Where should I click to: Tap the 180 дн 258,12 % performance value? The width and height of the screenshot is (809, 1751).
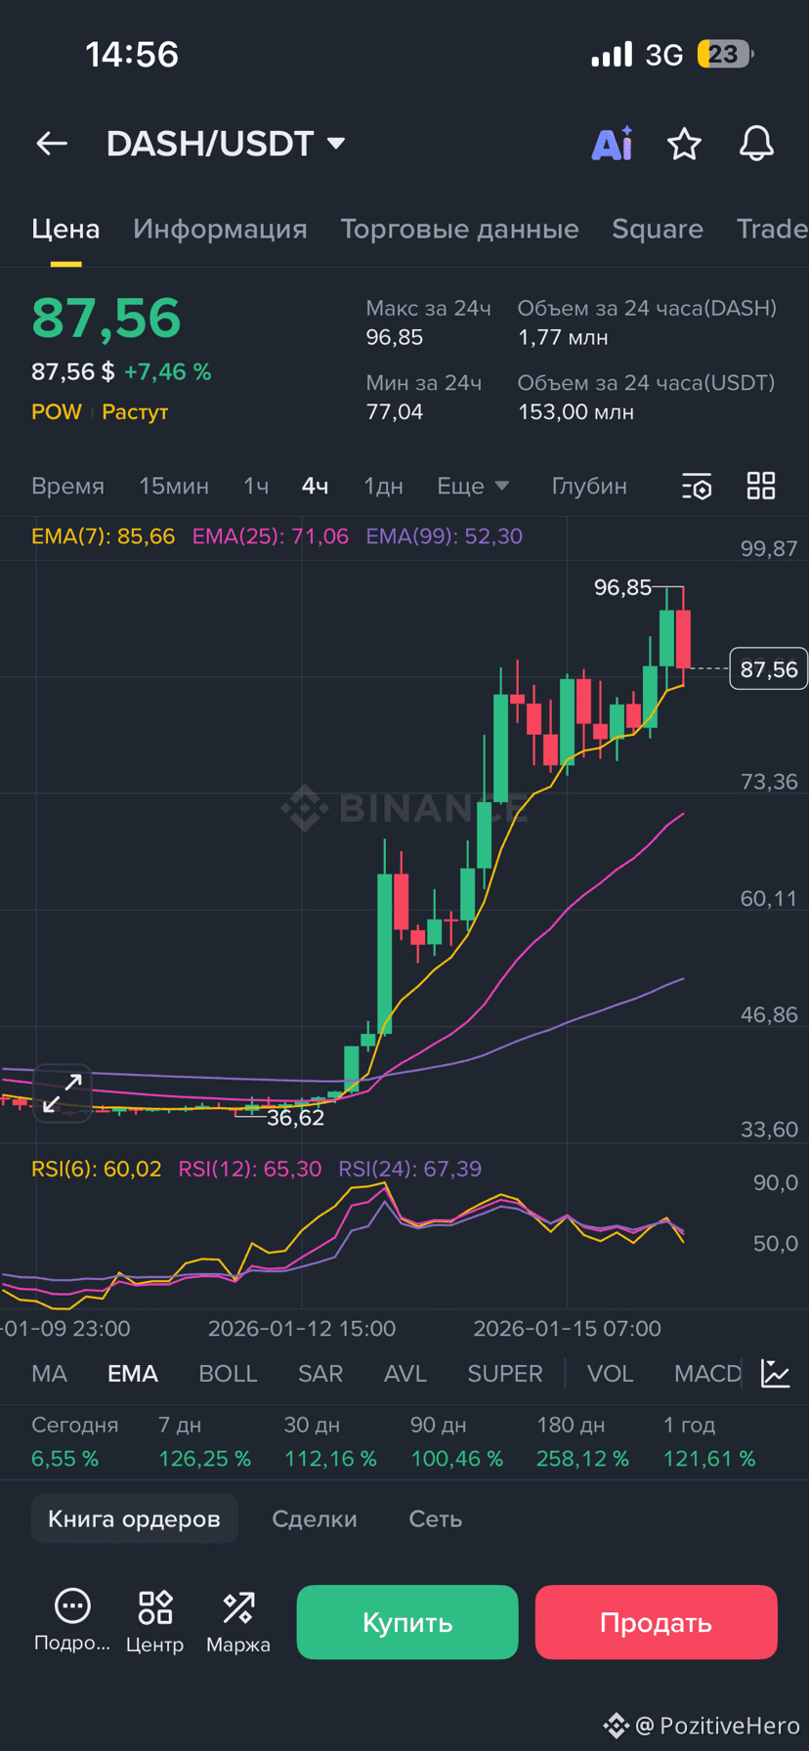(582, 1459)
